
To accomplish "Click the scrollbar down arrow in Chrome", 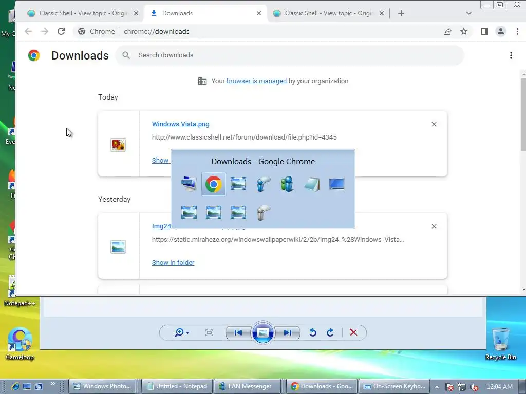I will (523, 290).
